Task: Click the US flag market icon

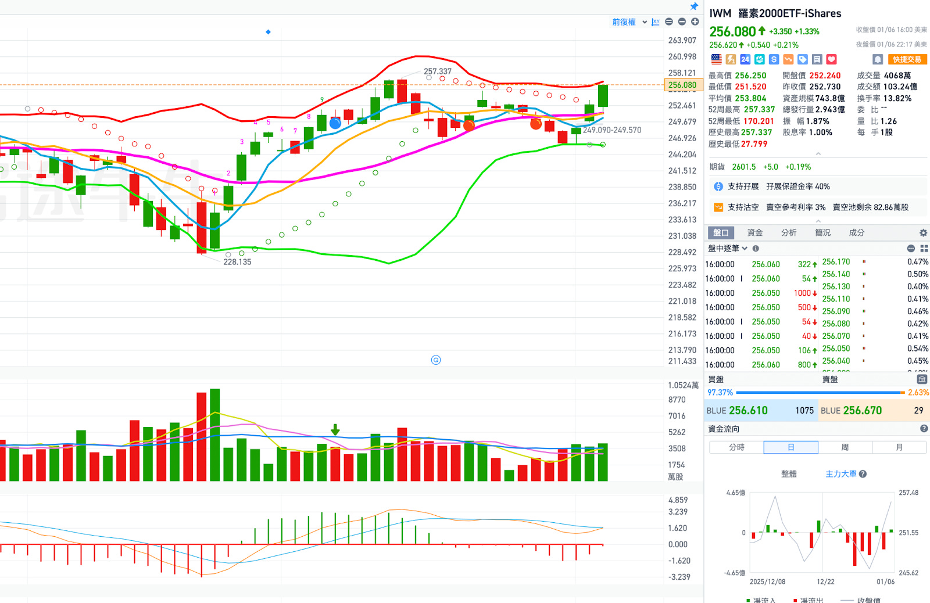Action: 717,59
